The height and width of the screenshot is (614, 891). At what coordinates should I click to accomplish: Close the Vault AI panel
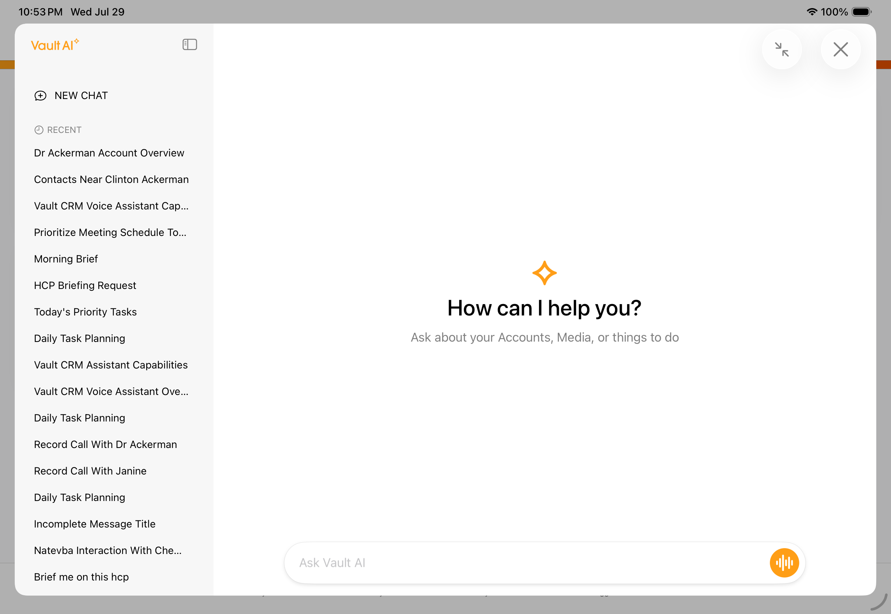click(841, 50)
